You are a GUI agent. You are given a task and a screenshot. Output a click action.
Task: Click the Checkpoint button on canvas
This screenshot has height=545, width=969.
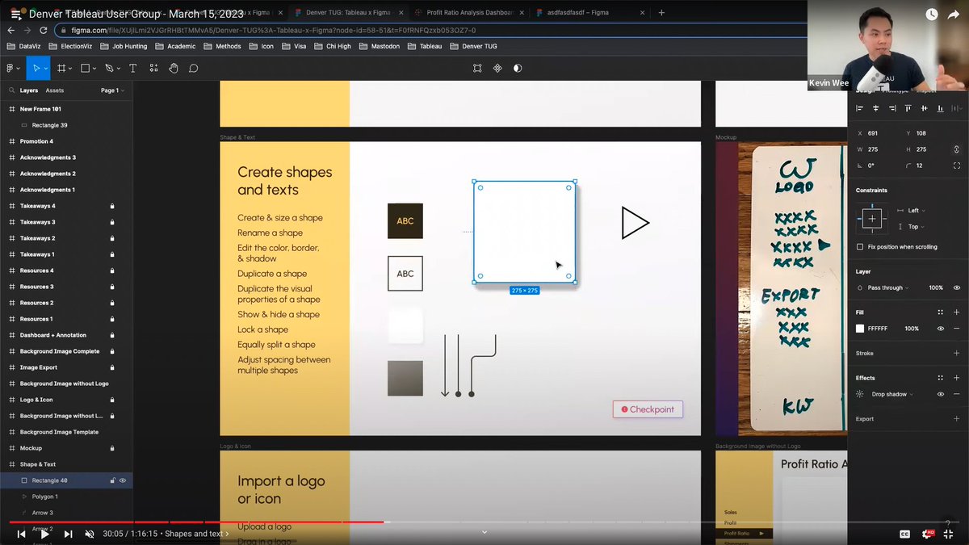tap(648, 409)
